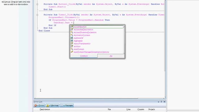Toggle the 0 Messages filter
Image resolution: width=199 pixels, height=112 pixels.
tap(67, 105)
